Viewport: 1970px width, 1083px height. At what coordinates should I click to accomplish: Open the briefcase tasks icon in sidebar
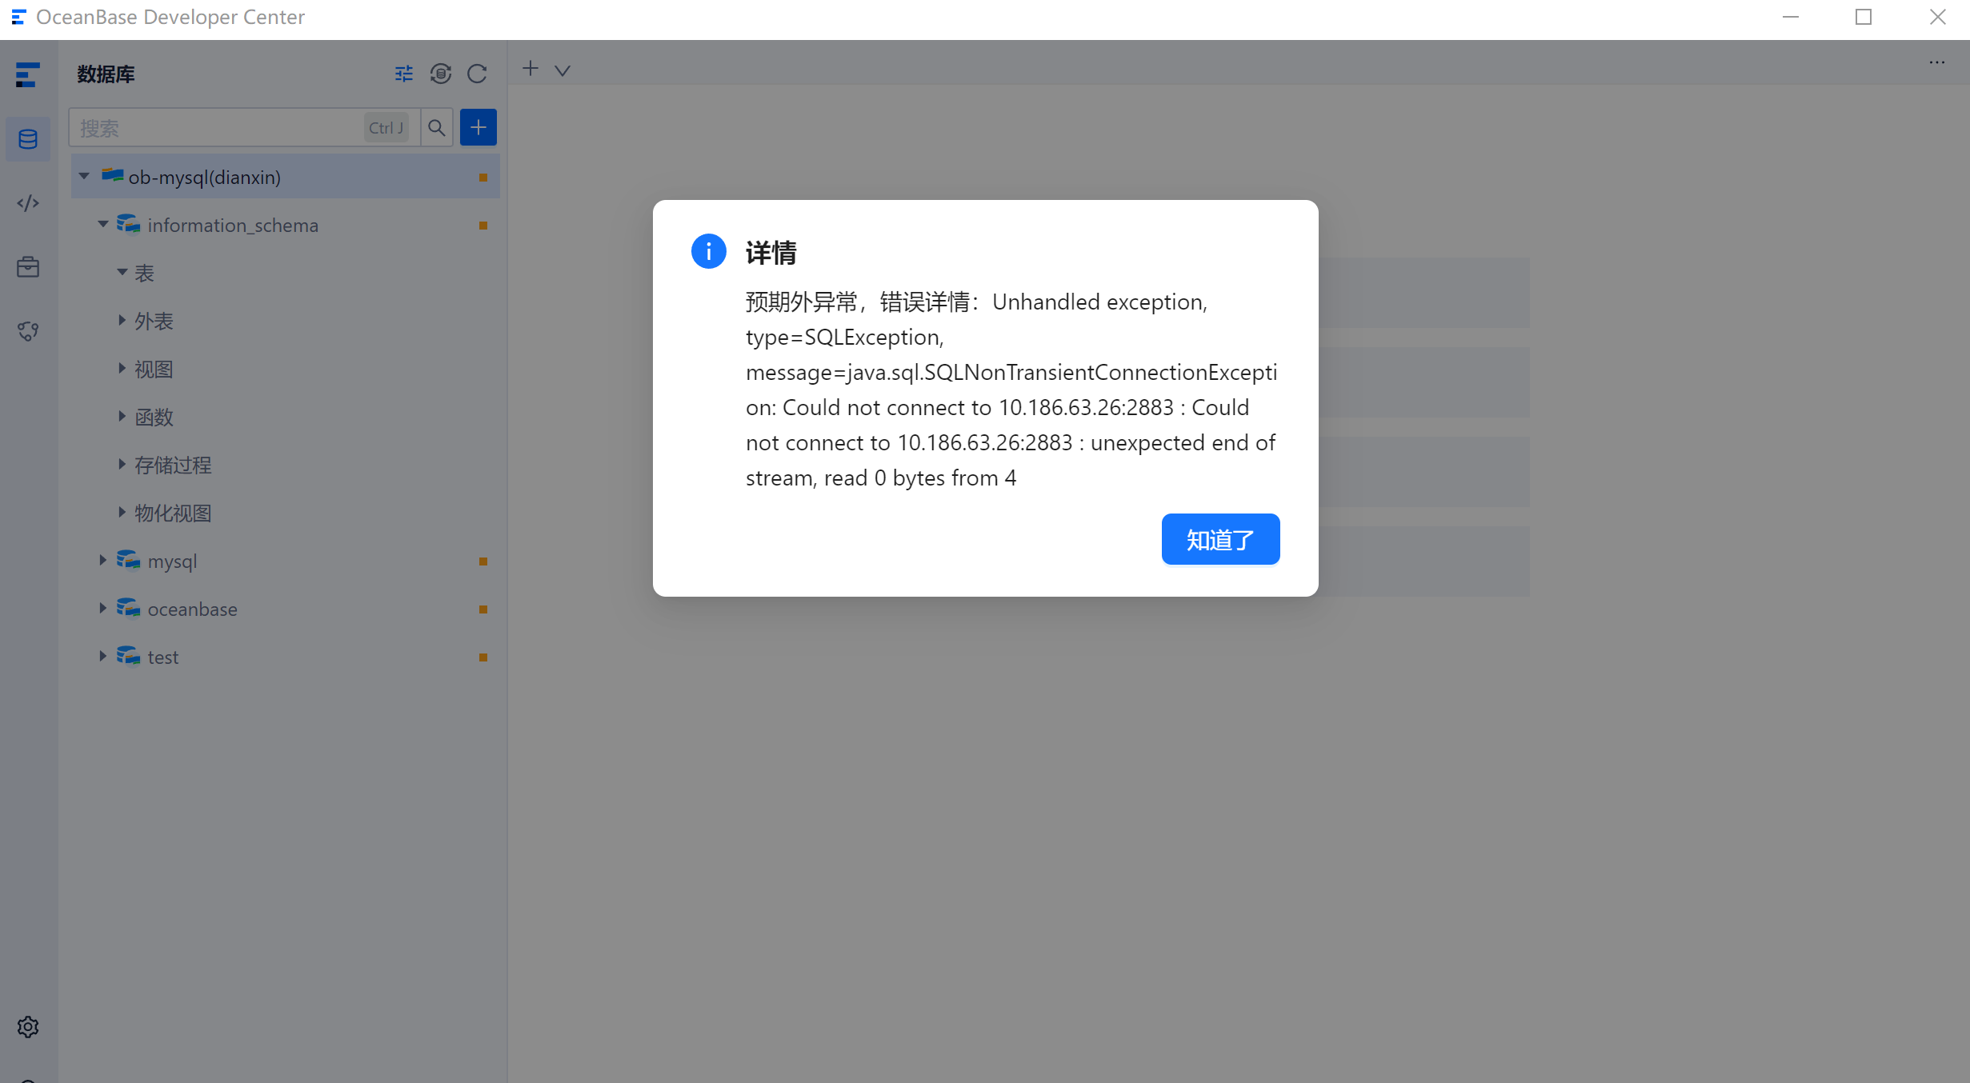tap(28, 267)
